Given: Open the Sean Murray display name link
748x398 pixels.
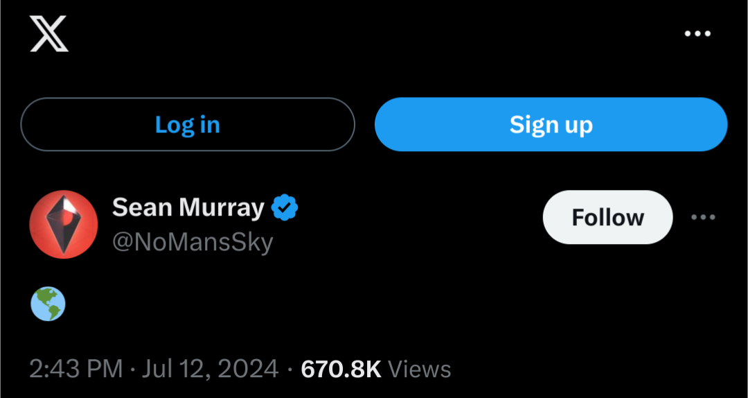Looking at the screenshot, I should click(x=188, y=207).
